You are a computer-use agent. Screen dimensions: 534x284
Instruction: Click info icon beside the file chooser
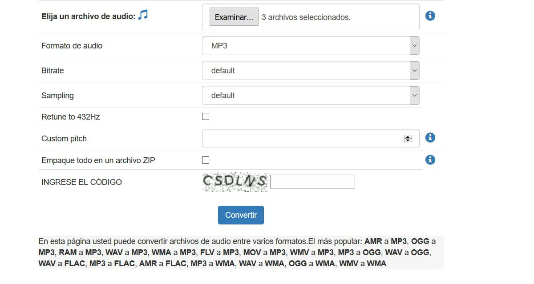point(430,16)
